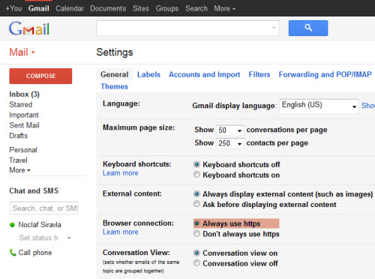Open search options arrow in search box
Screen dimensions: 375x279
tap(274, 28)
